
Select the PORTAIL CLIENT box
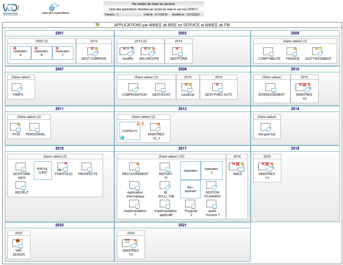[43, 171]
